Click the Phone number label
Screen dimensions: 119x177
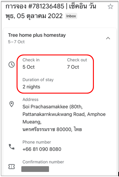[x=37, y=142]
